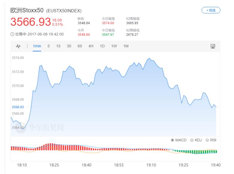Select the MACD indicator radio button
234x174 pixels.
pyautogui.click(x=173, y=140)
